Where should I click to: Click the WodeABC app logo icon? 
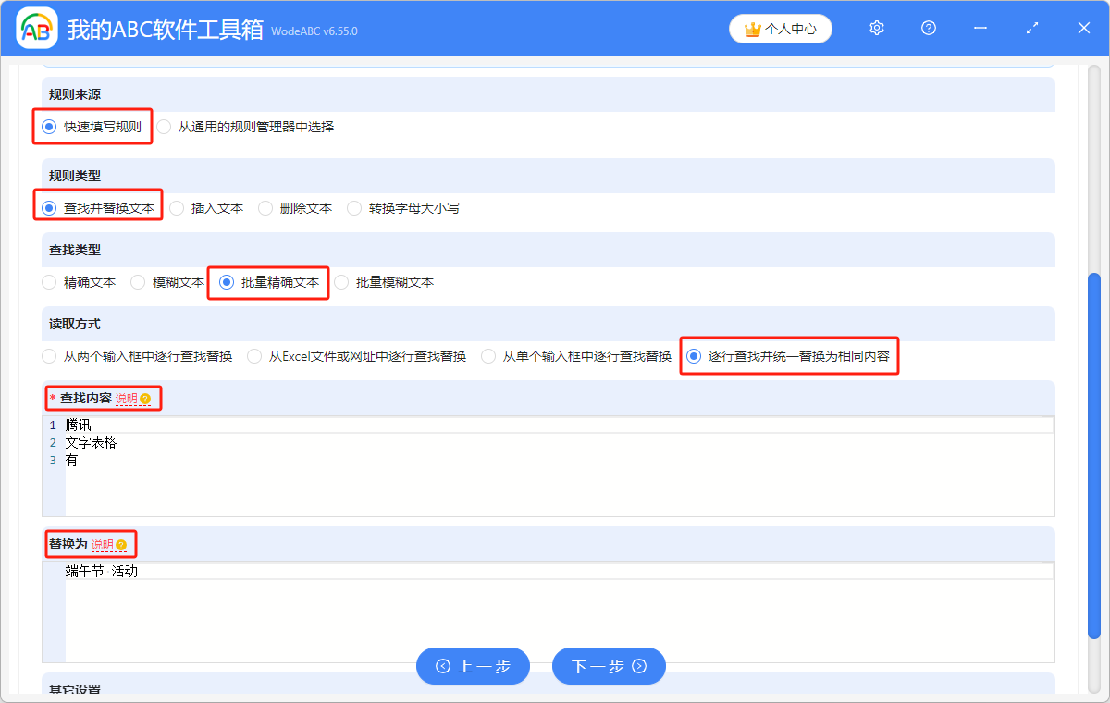tap(37, 29)
